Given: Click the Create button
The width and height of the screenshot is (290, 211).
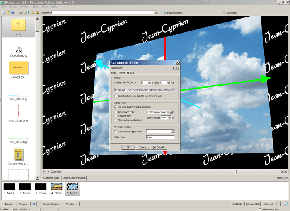Looking at the screenshot, I should coord(9,204).
